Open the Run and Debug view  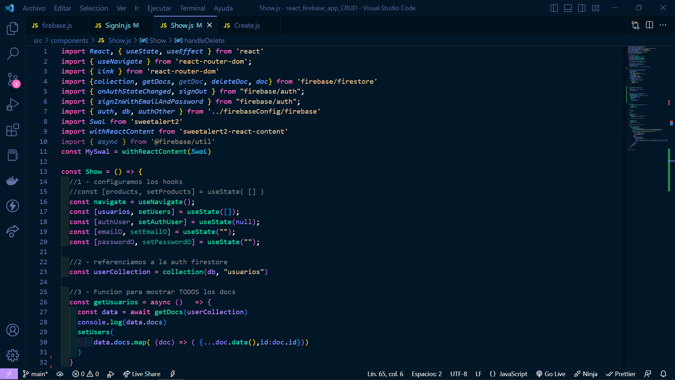pos(13,104)
